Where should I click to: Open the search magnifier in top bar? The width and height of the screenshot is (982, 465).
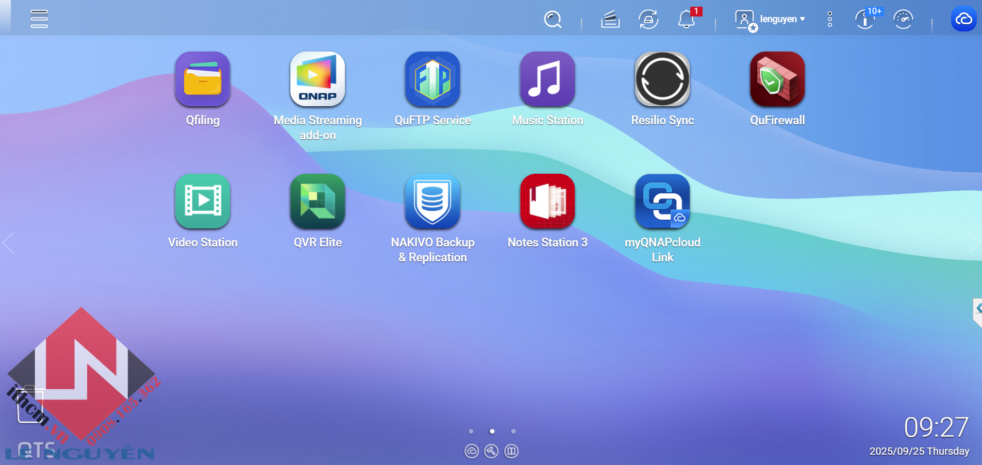(553, 20)
